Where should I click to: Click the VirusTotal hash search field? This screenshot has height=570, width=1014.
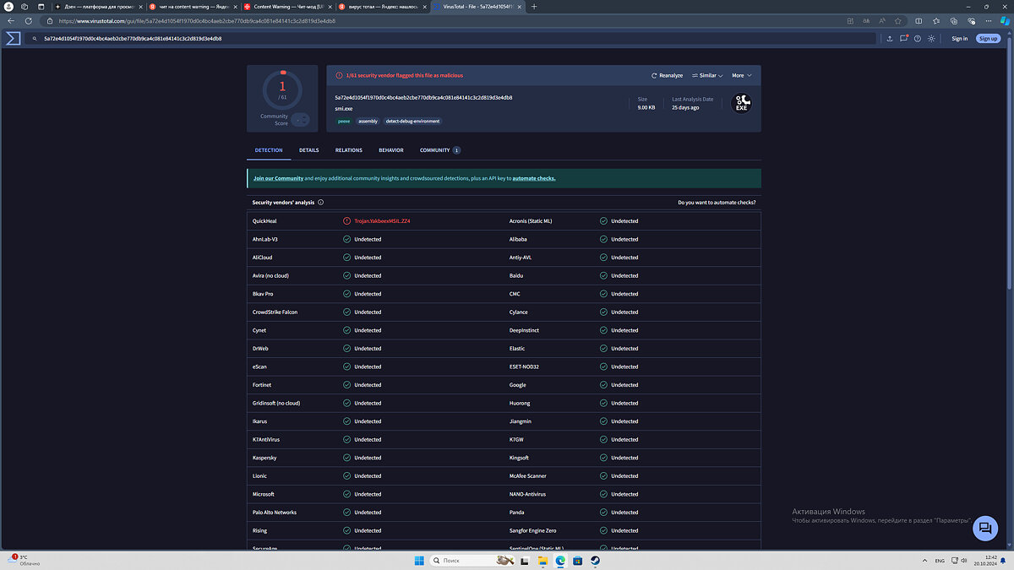point(456,38)
